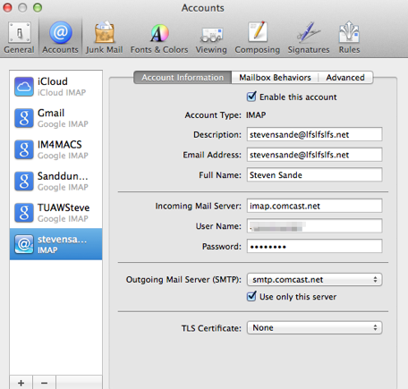
Task: Open Outgoing Mail Server SMTP dropdown
Action: pos(314,280)
